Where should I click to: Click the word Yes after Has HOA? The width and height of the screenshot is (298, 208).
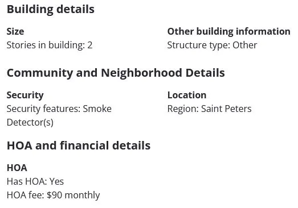(x=56, y=182)
